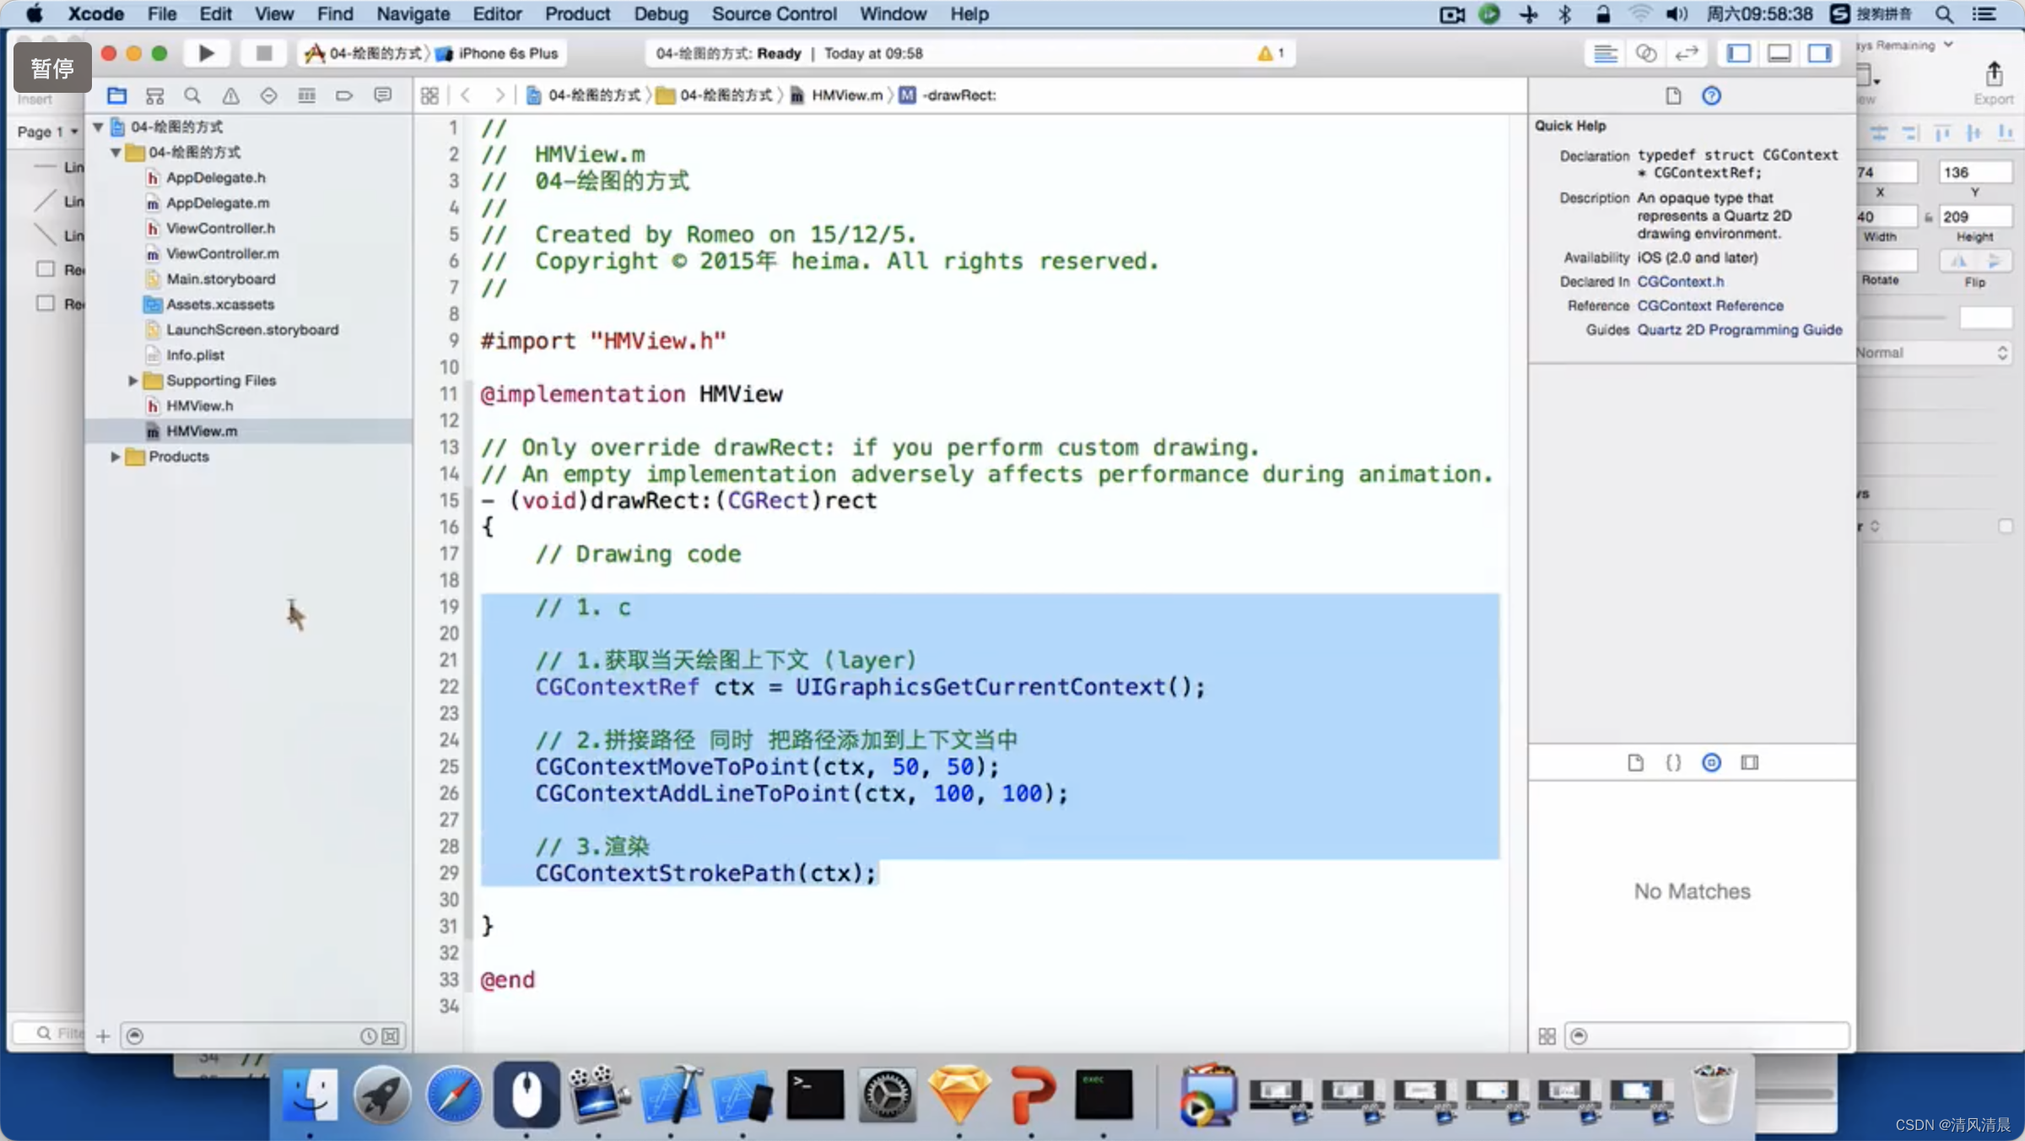Click the library filter field

(1708, 1036)
